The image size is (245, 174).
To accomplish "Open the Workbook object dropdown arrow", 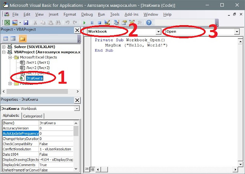I will (158, 32).
